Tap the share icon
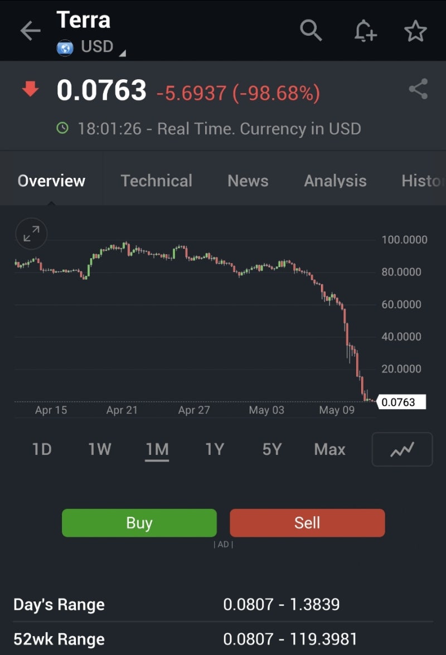Image resolution: width=446 pixels, height=655 pixels. (x=418, y=89)
